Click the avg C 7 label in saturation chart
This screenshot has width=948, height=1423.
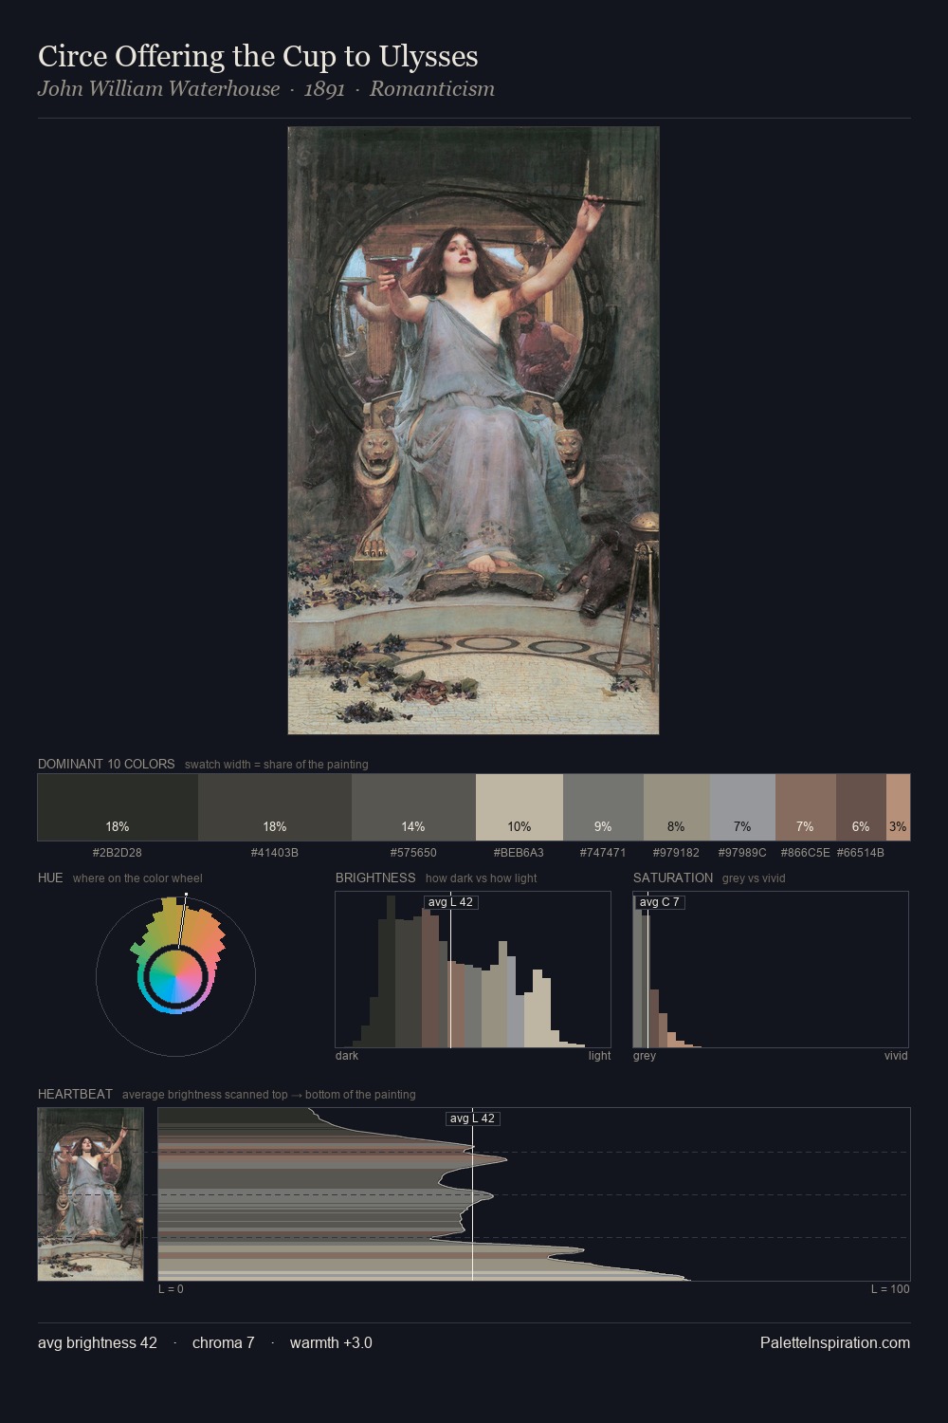[x=660, y=902]
